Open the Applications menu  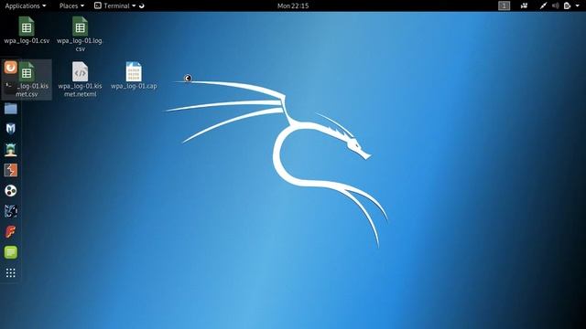coord(26,5)
